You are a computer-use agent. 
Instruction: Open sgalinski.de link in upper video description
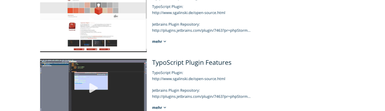point(188,13)
